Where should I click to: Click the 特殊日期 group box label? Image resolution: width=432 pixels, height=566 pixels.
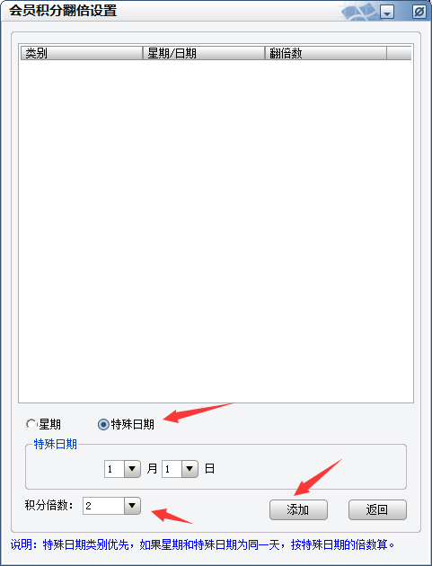(x=55, y=444)
